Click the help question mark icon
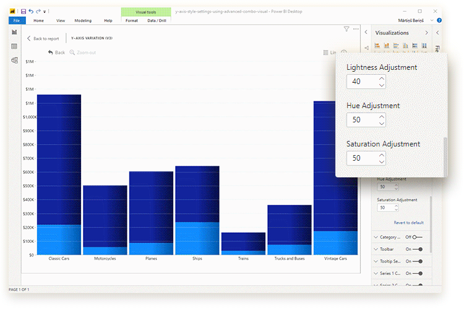The image size is (464, 309). tap(439, 20)
